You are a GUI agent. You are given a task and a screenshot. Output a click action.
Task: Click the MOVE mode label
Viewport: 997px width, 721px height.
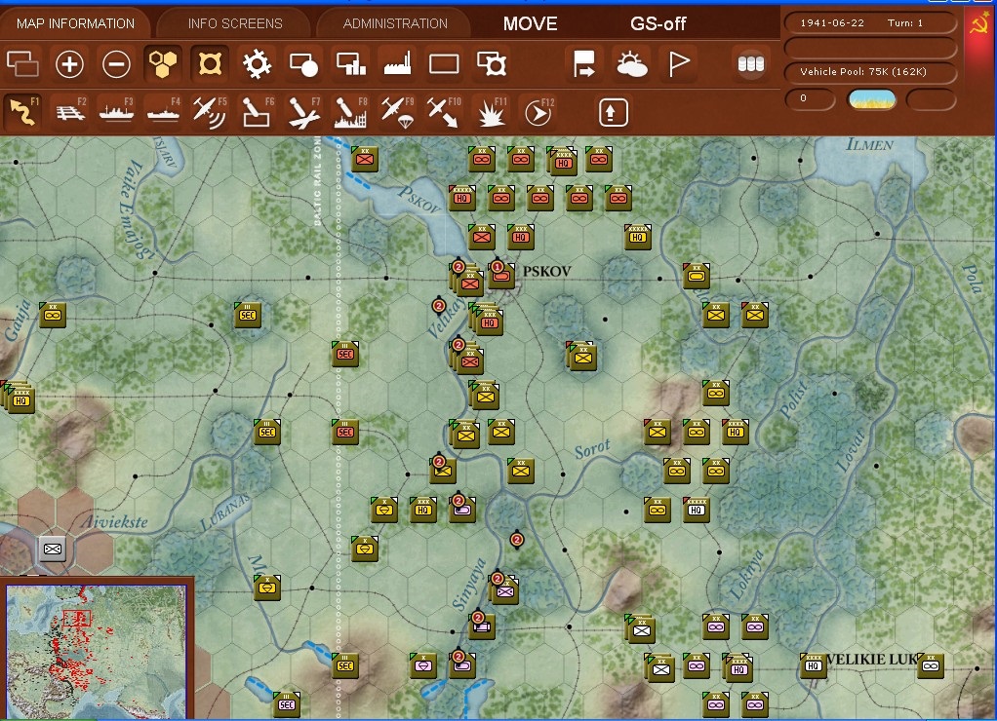[x=531, y=24]
